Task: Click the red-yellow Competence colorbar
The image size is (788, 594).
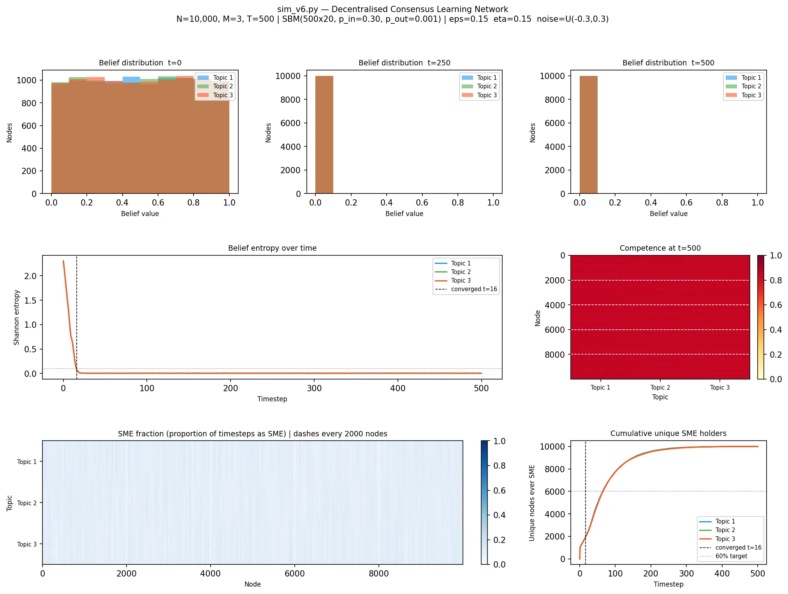Action: (761, 317)
